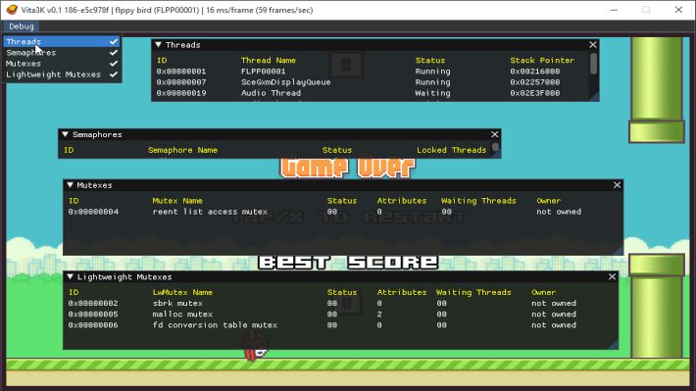The width and height of the screenshot is (696, 391).
Task: Collapse the Mutexes window triangle
Action: coord(71,185)
